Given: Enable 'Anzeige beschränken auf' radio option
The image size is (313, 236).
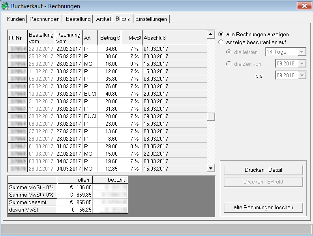Looking at the screenshot, I should [x=221, y=43].
